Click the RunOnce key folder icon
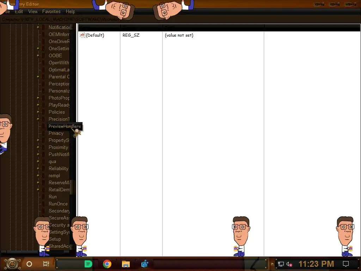361x271 pixels. pyautogui.click(x=43, y=204)
